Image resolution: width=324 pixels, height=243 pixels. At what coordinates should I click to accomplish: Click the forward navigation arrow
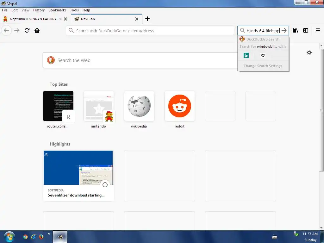[x=17, y=31]
